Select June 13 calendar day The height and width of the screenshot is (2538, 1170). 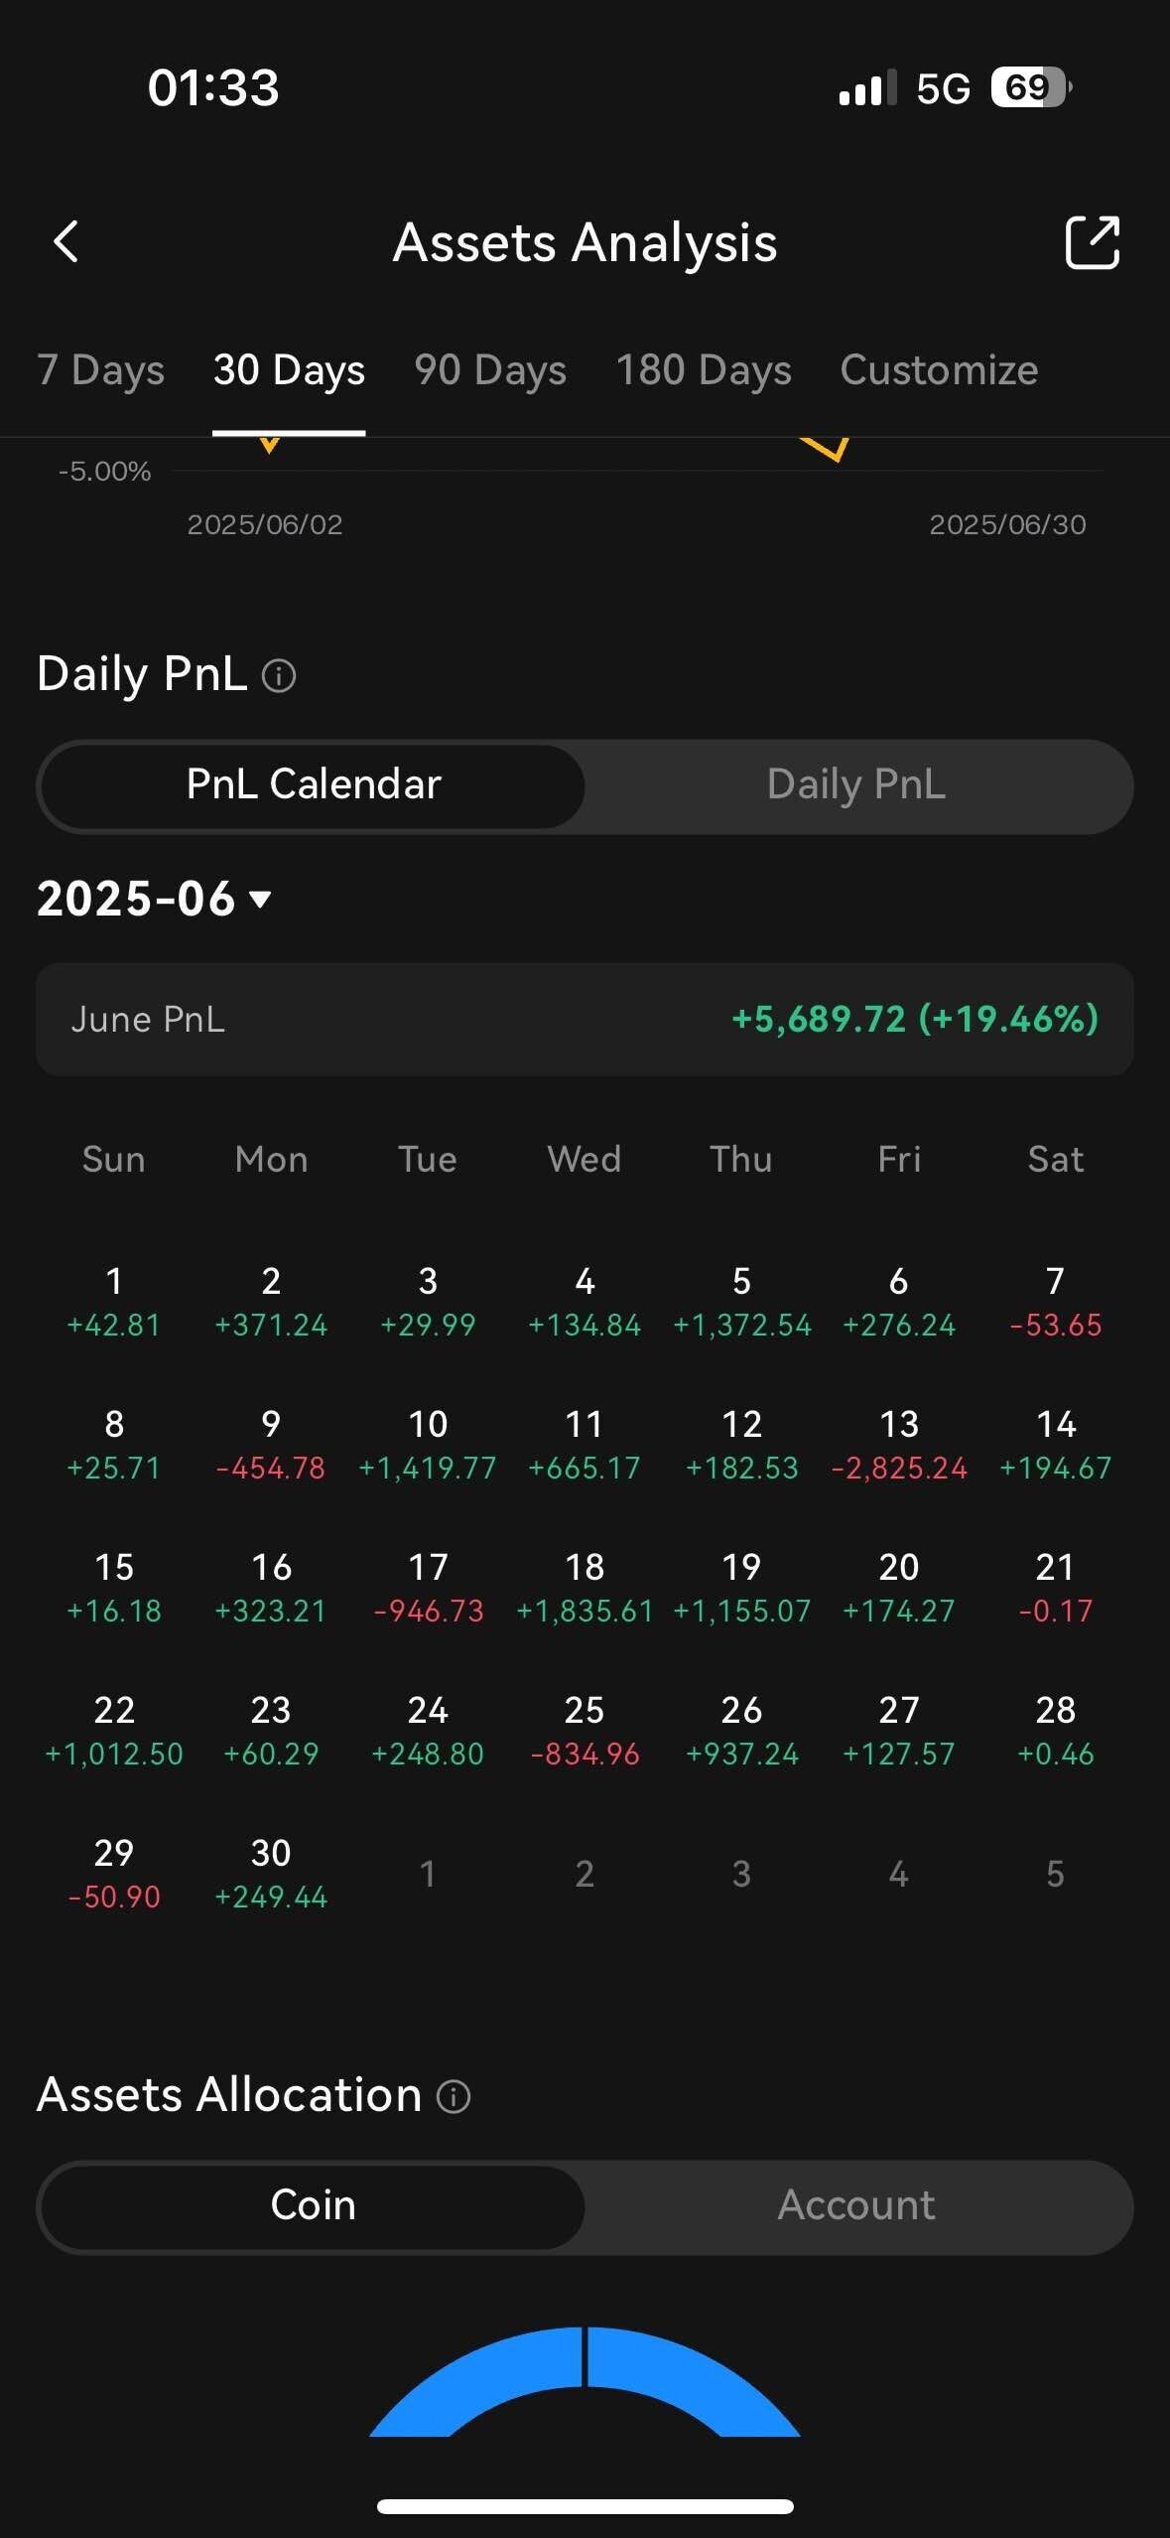coord(899,1444)
